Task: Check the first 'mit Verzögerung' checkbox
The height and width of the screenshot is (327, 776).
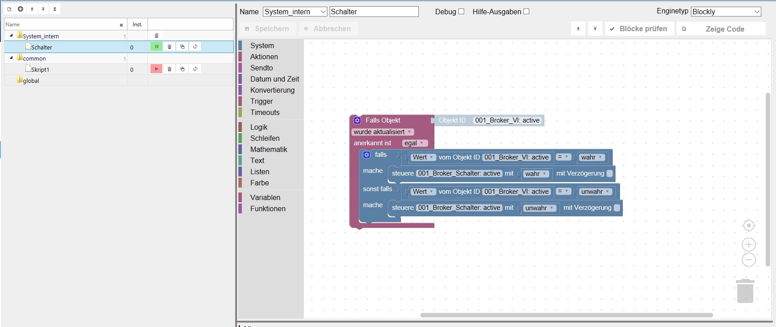Action: click(610, 174)
